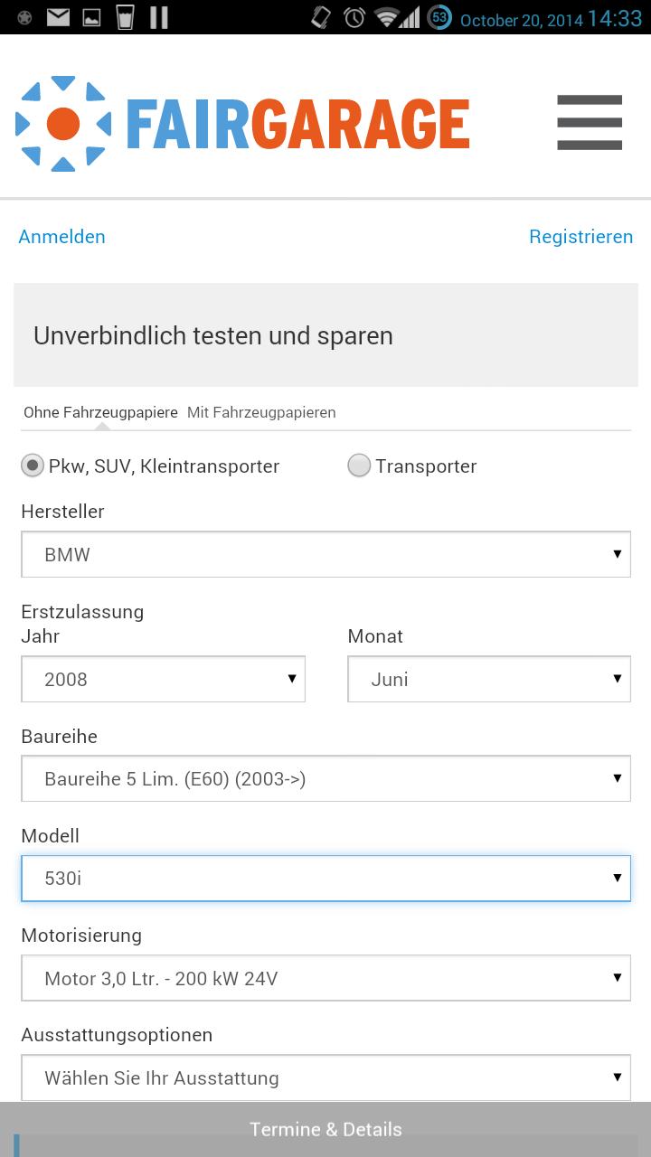Open the hamburger menu
The height and width of the screenshot is (1157, 651).
(590, 122)
